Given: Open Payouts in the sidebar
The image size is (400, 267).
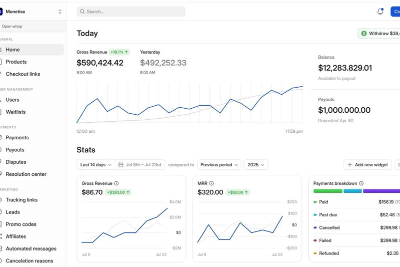Looking at the screenshot, I should coord(15,150).
